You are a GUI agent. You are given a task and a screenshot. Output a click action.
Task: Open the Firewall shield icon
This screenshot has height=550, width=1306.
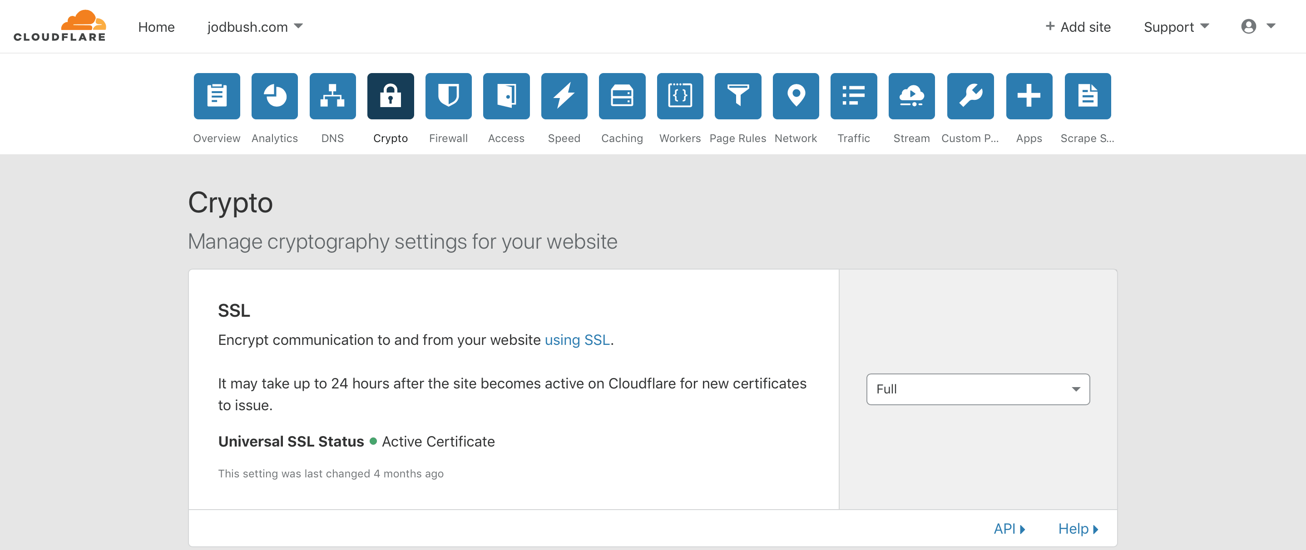448,96
